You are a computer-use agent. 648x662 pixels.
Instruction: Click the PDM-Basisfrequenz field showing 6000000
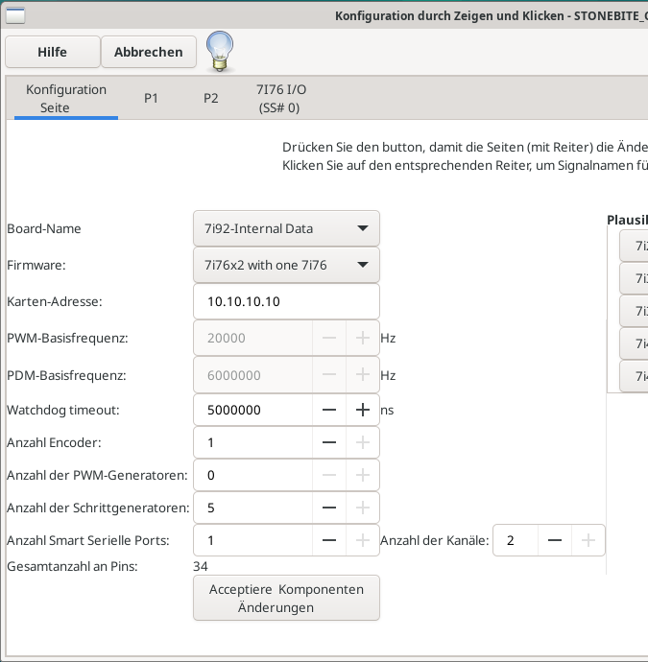(253, 375)
